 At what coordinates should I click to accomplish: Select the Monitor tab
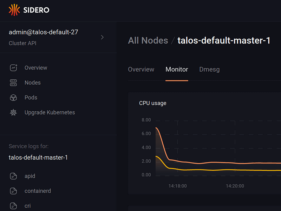coord(177,69)
